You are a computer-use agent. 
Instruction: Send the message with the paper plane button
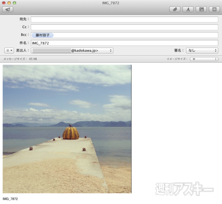[x=8, y=9]
